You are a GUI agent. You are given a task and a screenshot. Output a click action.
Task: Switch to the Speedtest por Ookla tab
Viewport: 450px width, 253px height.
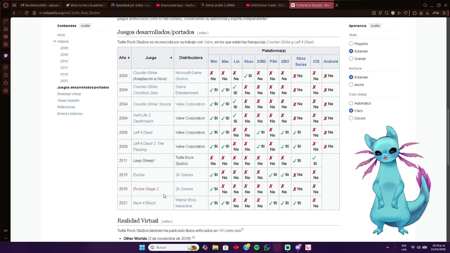click(x=131, y=5)
